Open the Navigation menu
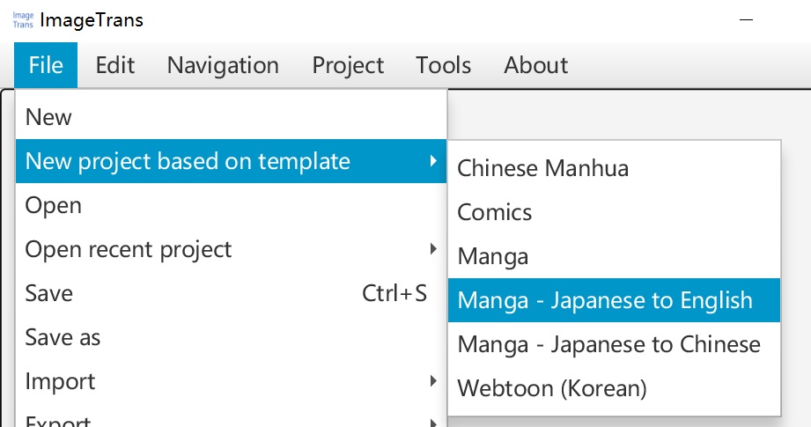Image resolution: width=811 pixels, height=427 pixels. [223, 65]
